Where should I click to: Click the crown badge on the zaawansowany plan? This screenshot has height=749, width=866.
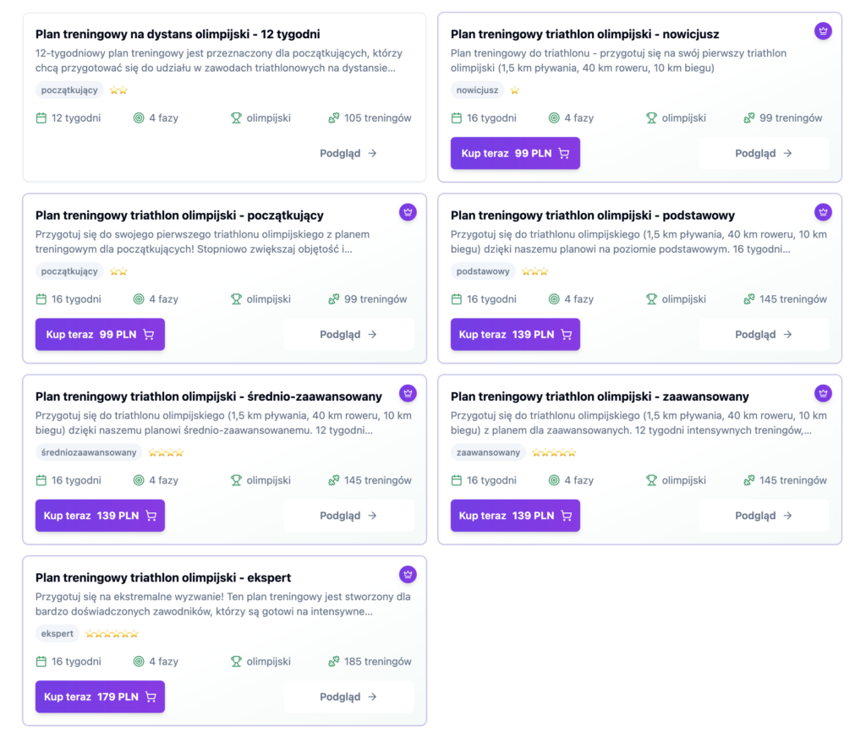click(823, 394)
